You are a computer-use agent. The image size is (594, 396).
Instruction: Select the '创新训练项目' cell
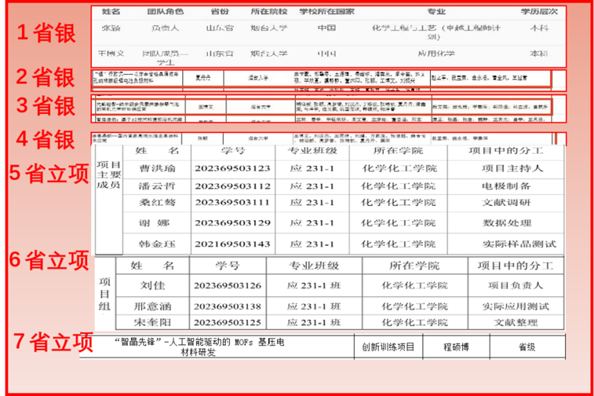pyautogui.click(x=388, y=347)
